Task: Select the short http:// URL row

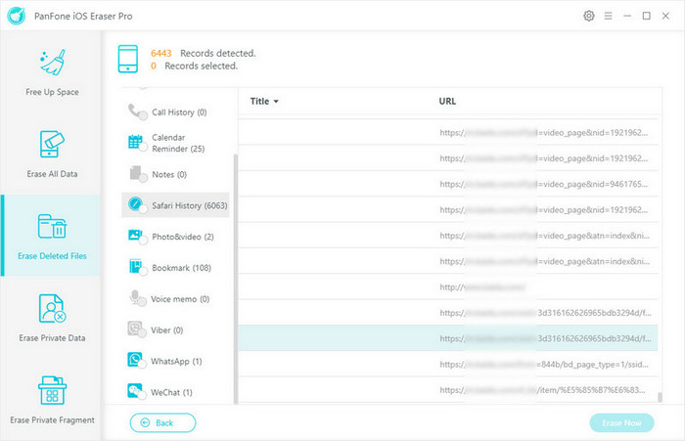Action: click(448, 287)
